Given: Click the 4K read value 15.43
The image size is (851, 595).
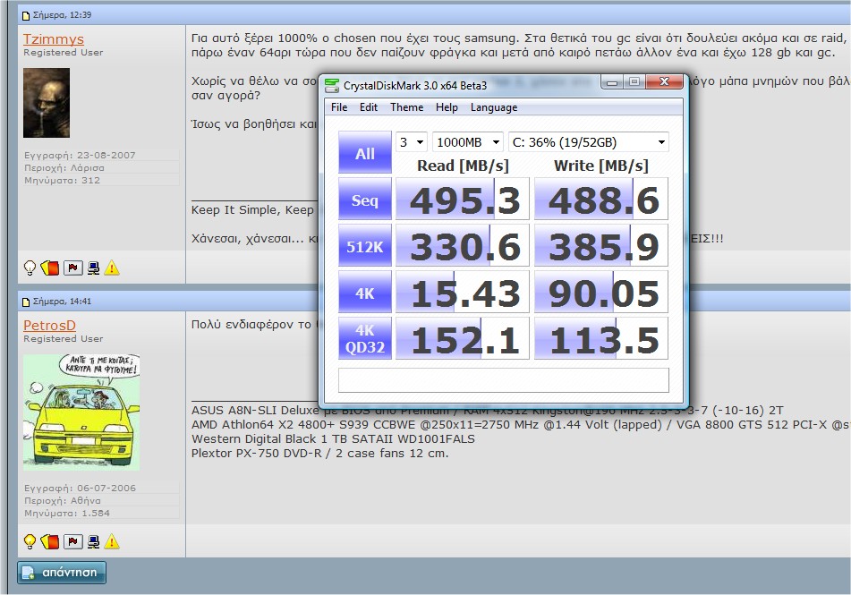Looking at the screenshot, I should tap(463, 293).
